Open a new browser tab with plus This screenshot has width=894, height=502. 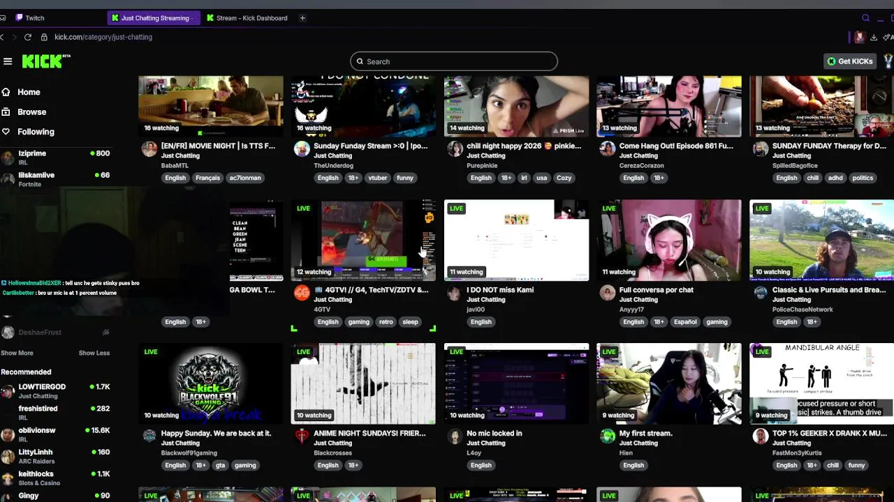coord(302,18)
